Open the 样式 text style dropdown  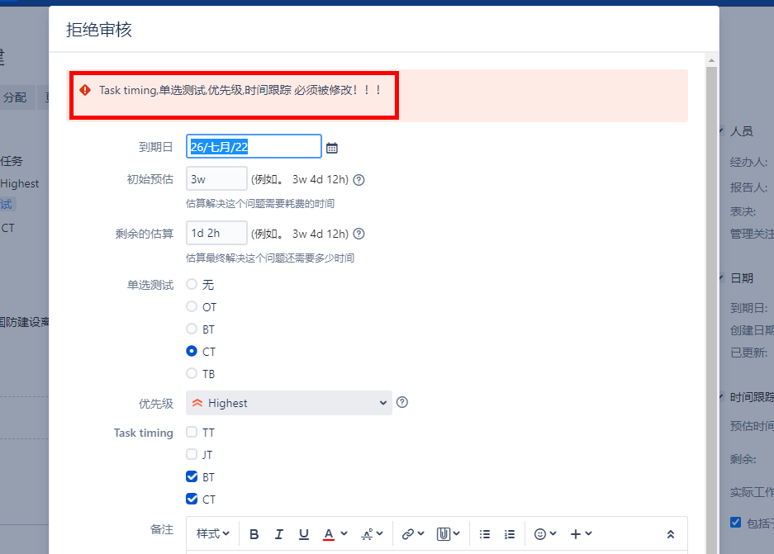pos(213,534)
